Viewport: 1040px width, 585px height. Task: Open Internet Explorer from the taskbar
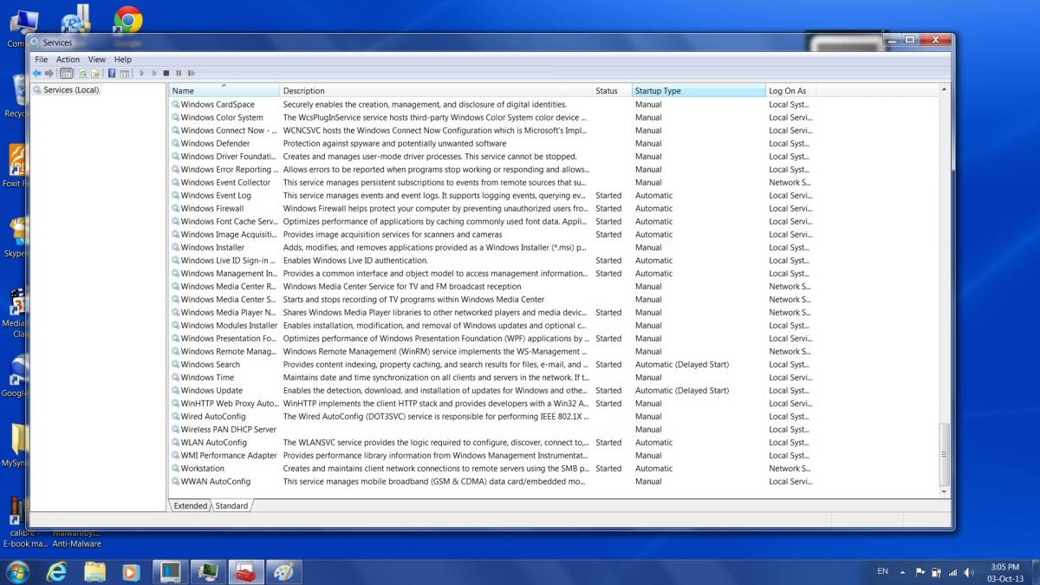pyautogui.click(x=57, y=572)
